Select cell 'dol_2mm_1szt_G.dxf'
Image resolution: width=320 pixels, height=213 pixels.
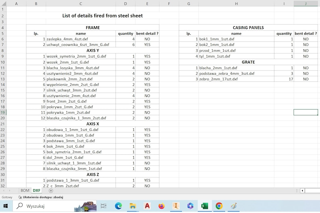(x=81, y=157)
